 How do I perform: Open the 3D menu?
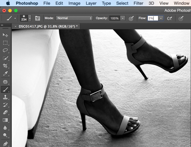(x=151, y=3)
